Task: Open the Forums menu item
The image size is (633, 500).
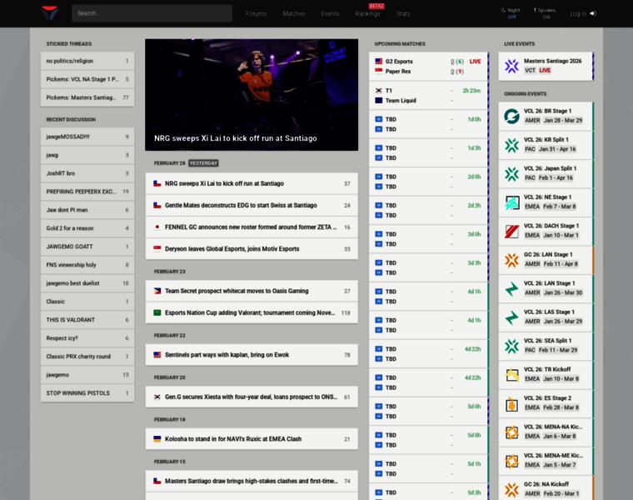Action: click(256, 13)
